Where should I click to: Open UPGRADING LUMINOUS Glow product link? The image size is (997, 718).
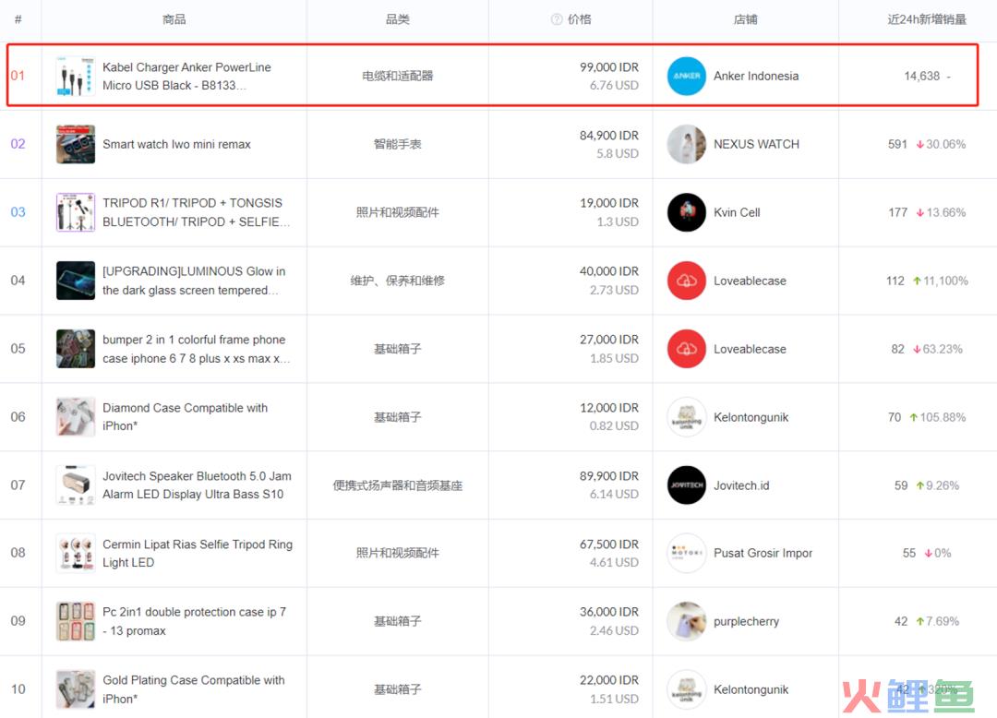point(194,281)
